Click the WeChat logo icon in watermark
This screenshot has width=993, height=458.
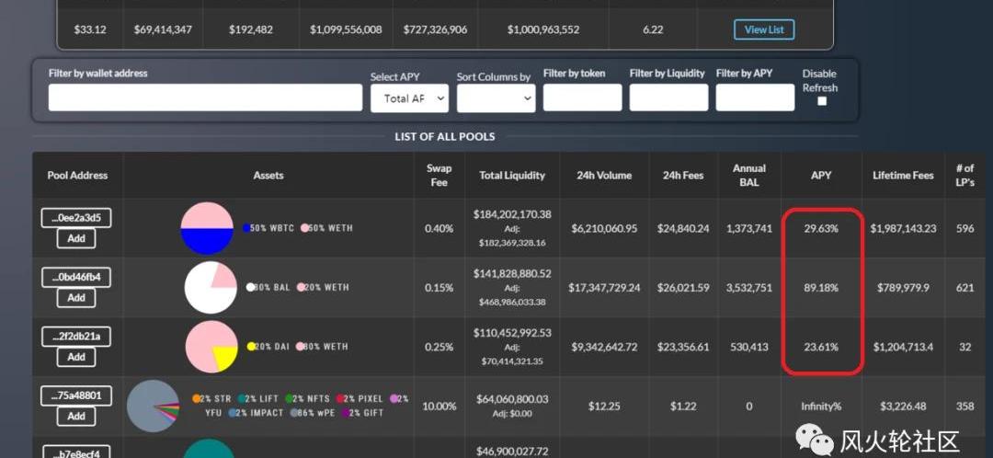tap(813, 439)
